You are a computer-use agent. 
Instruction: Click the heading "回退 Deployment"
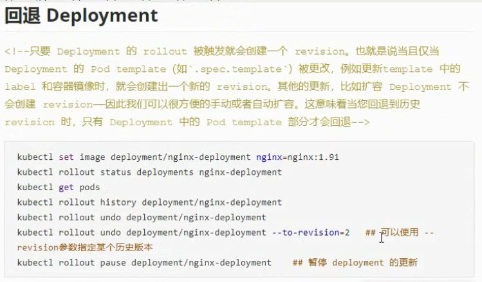[81, 15]
